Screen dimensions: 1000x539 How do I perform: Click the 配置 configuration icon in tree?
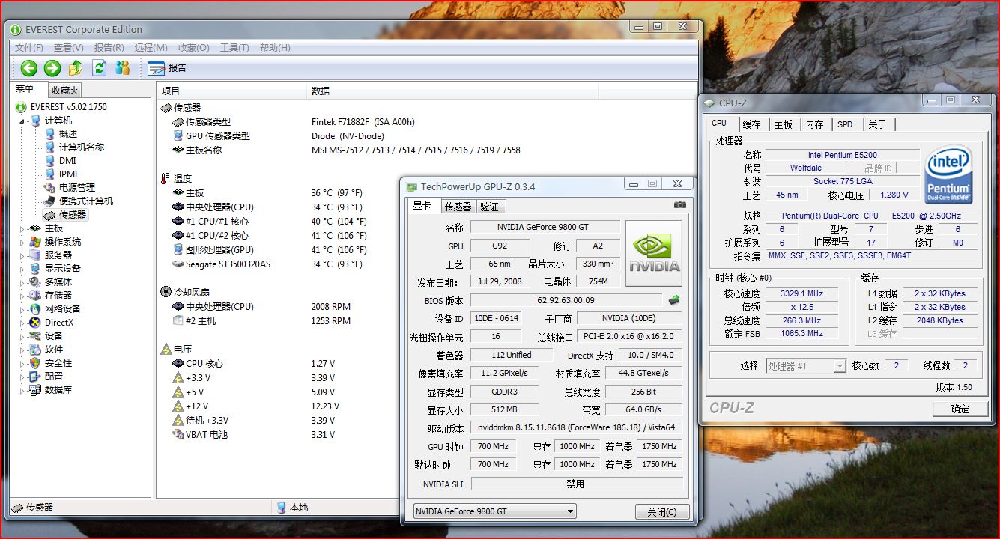click(x=35, y=377)
